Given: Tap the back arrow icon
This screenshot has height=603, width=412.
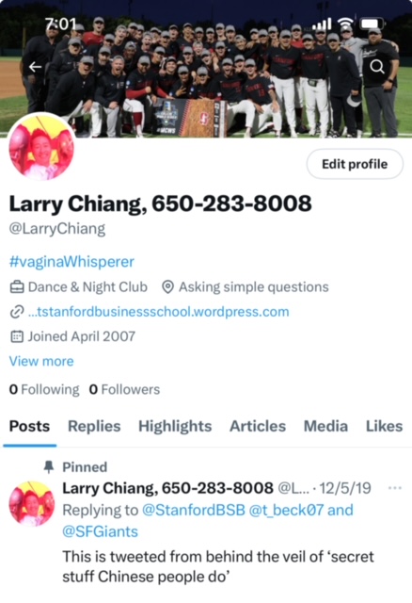Looking at the screenshot, I should 36,67.
